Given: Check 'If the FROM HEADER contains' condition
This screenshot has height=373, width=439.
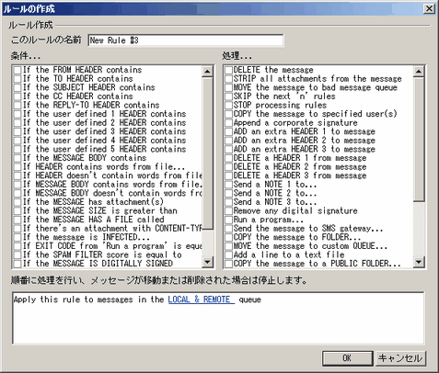Looking at the screenshot, I should [17, 70].
